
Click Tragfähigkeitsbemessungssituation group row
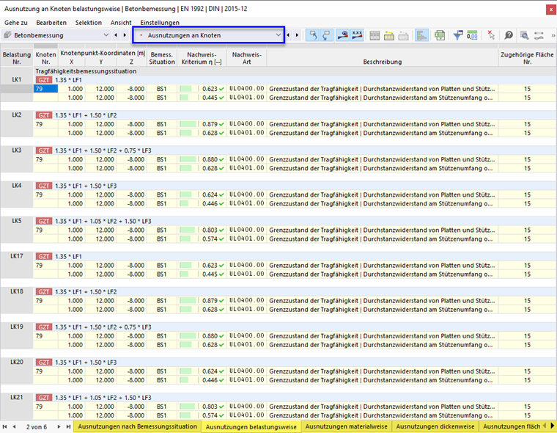[295, 71]
